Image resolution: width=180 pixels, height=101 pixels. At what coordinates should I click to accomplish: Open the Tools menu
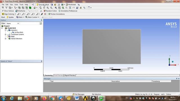tap(21, 4)
